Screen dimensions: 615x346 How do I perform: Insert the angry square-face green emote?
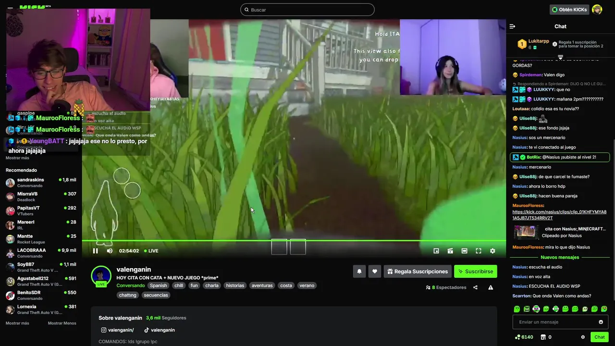pyautogui.click(x=527, y=309)
